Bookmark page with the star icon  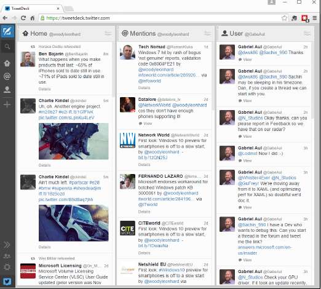point(284,18)
